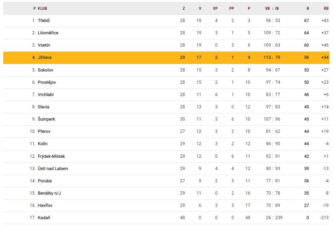The height and width of the screenshot is (226, 334).
Task: Click the Litoměřice team name
Action: (48, 33)
